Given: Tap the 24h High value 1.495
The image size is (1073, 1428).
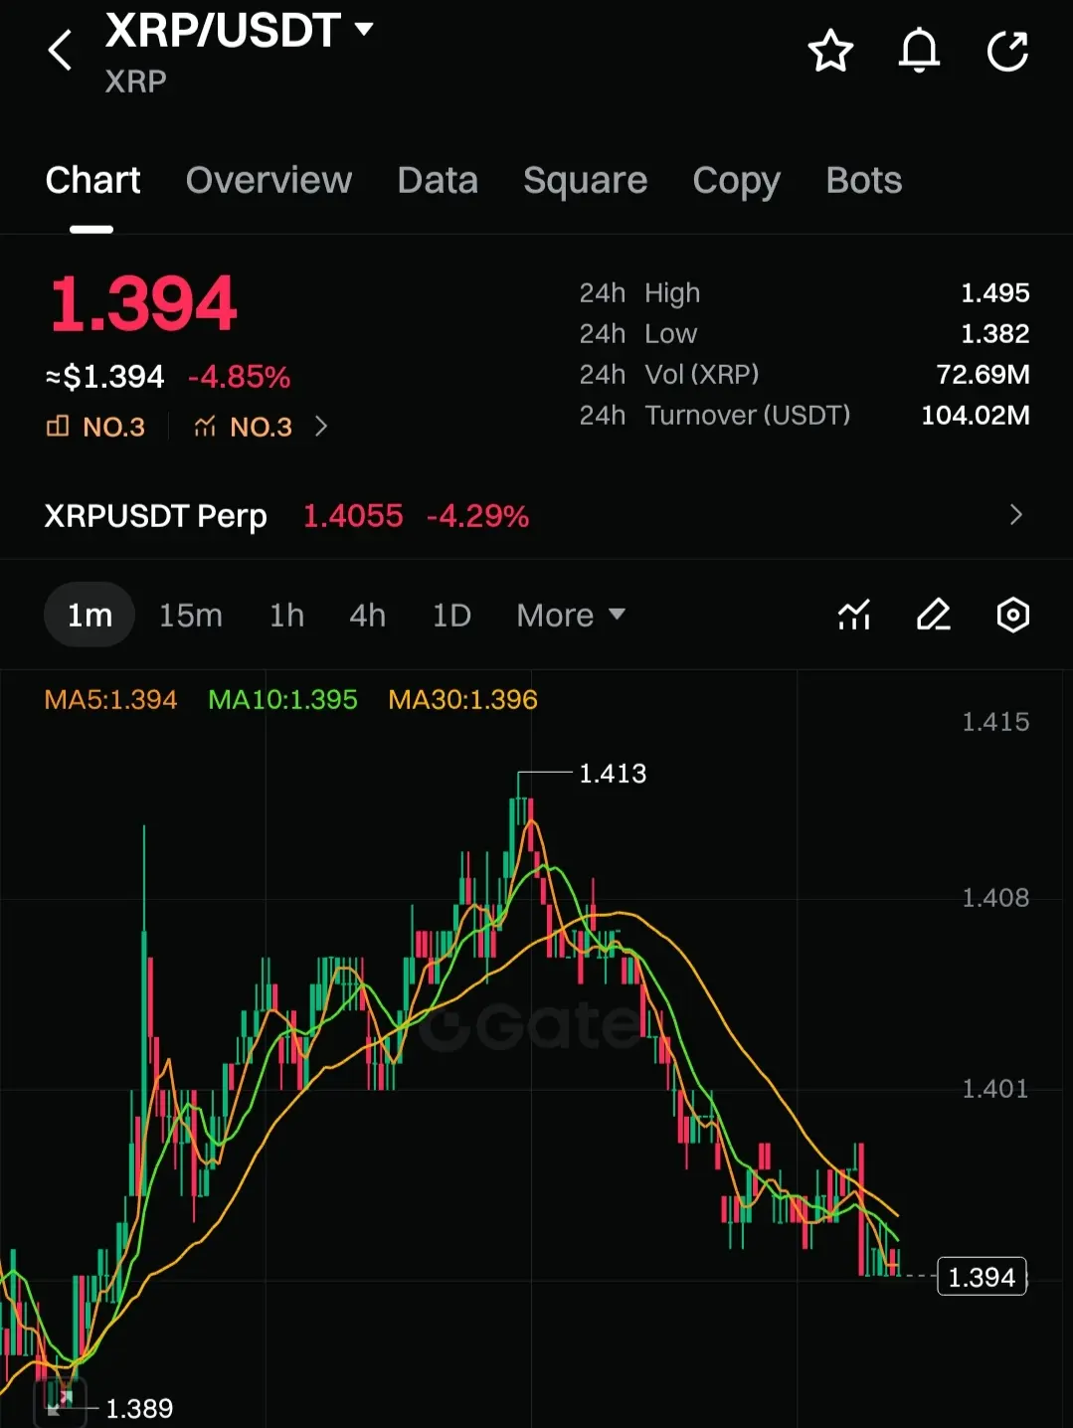Looking at the screenshot, I should [x=994, y=292].
